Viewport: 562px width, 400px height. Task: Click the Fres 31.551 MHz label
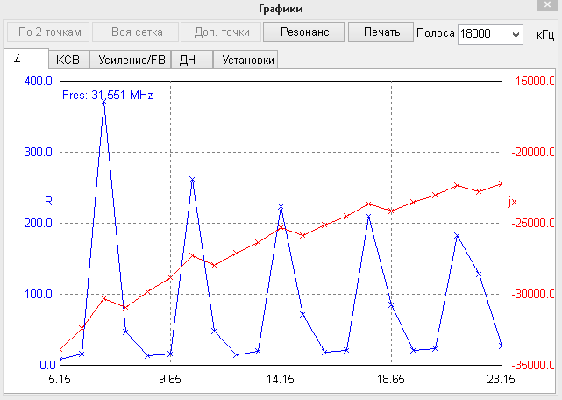108,95
